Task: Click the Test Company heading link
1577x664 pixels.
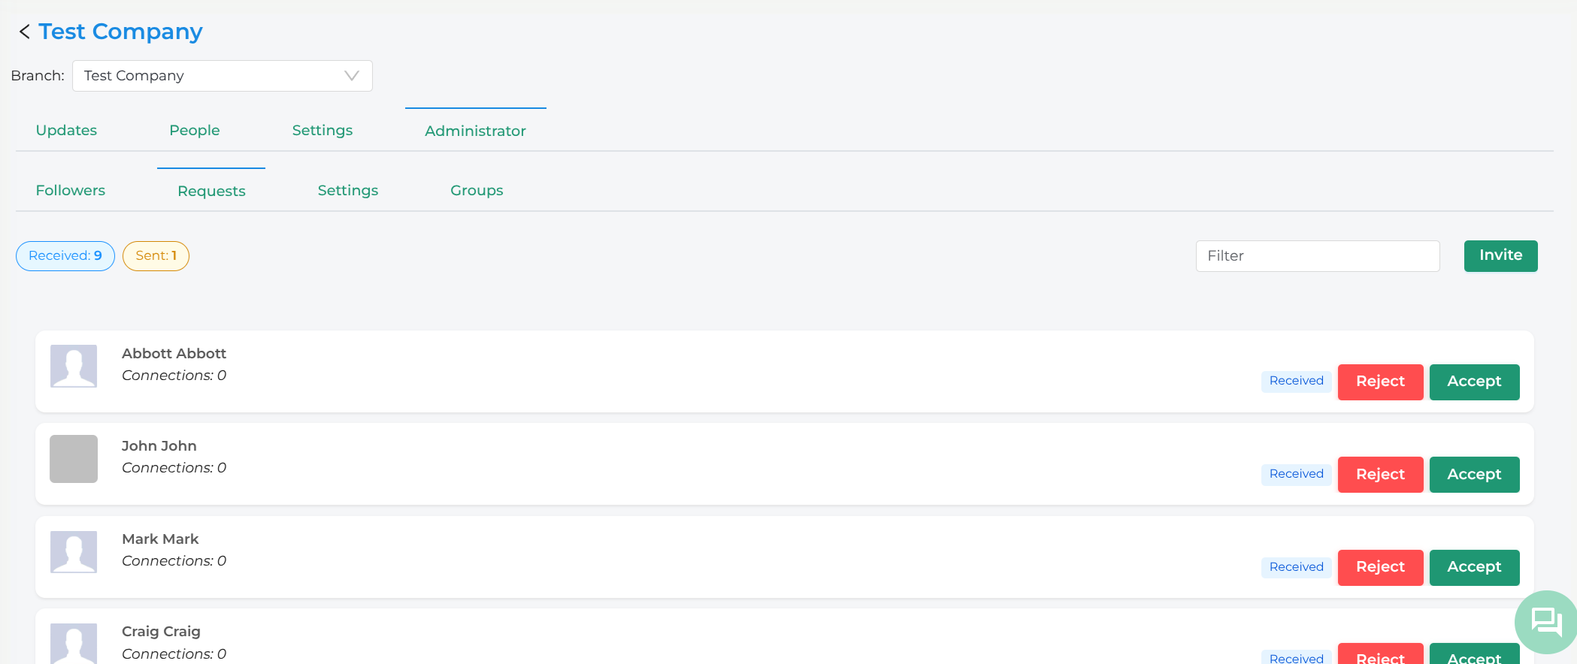Action: click(120, 32)
